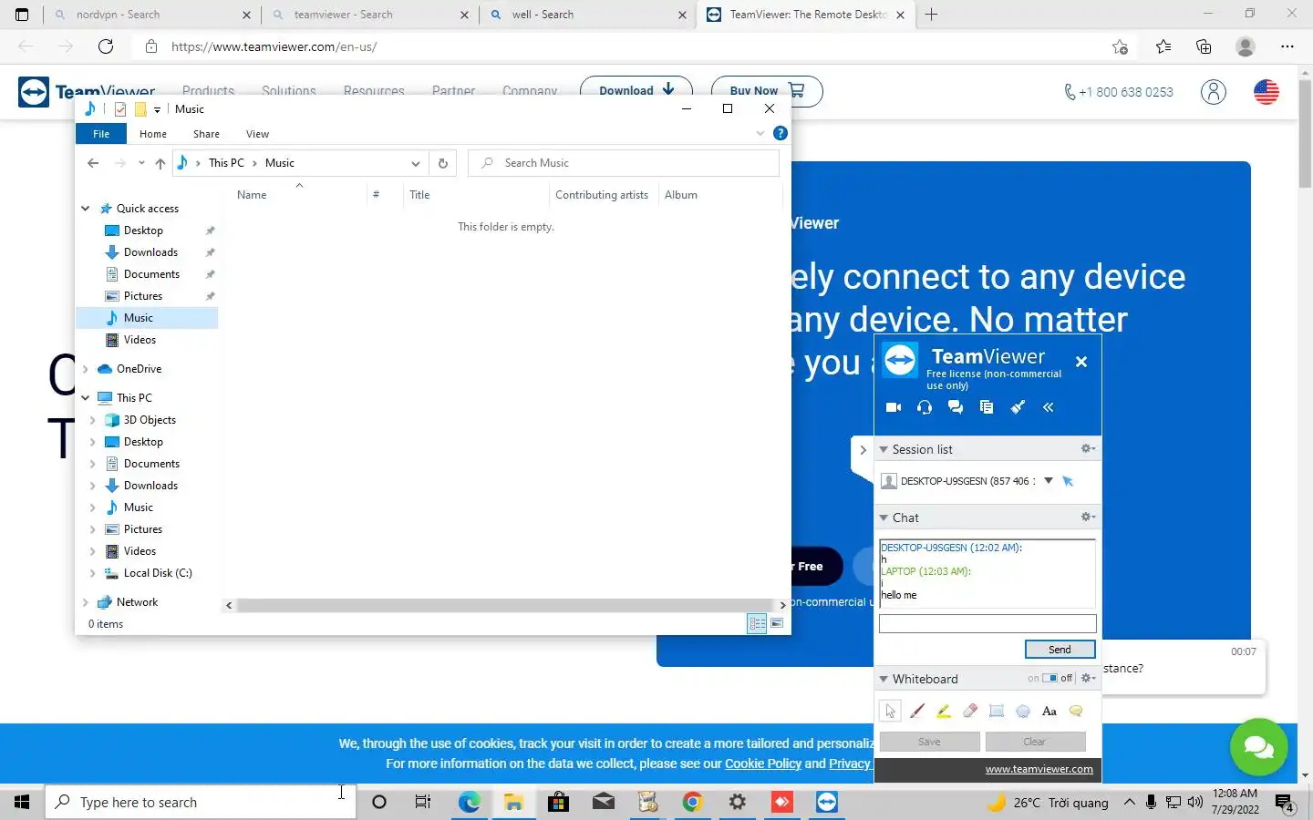The height and width of the screenshot is (820, 1313).
Task: Select 3D Objects in the tree
Action: (x=150, y=420)
